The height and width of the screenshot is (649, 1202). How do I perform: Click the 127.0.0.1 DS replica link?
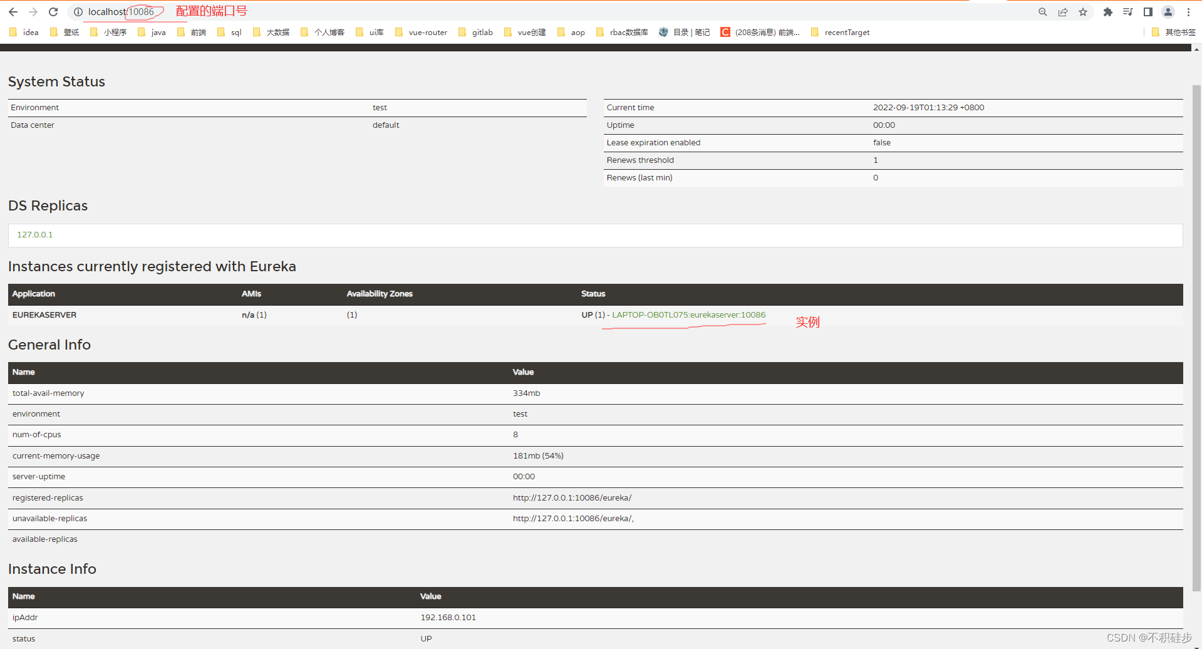tap(35, 235)
